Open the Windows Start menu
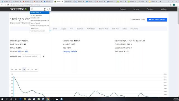Image resolution: width=179 pixels, height=101 pixels. click(2, 99)
